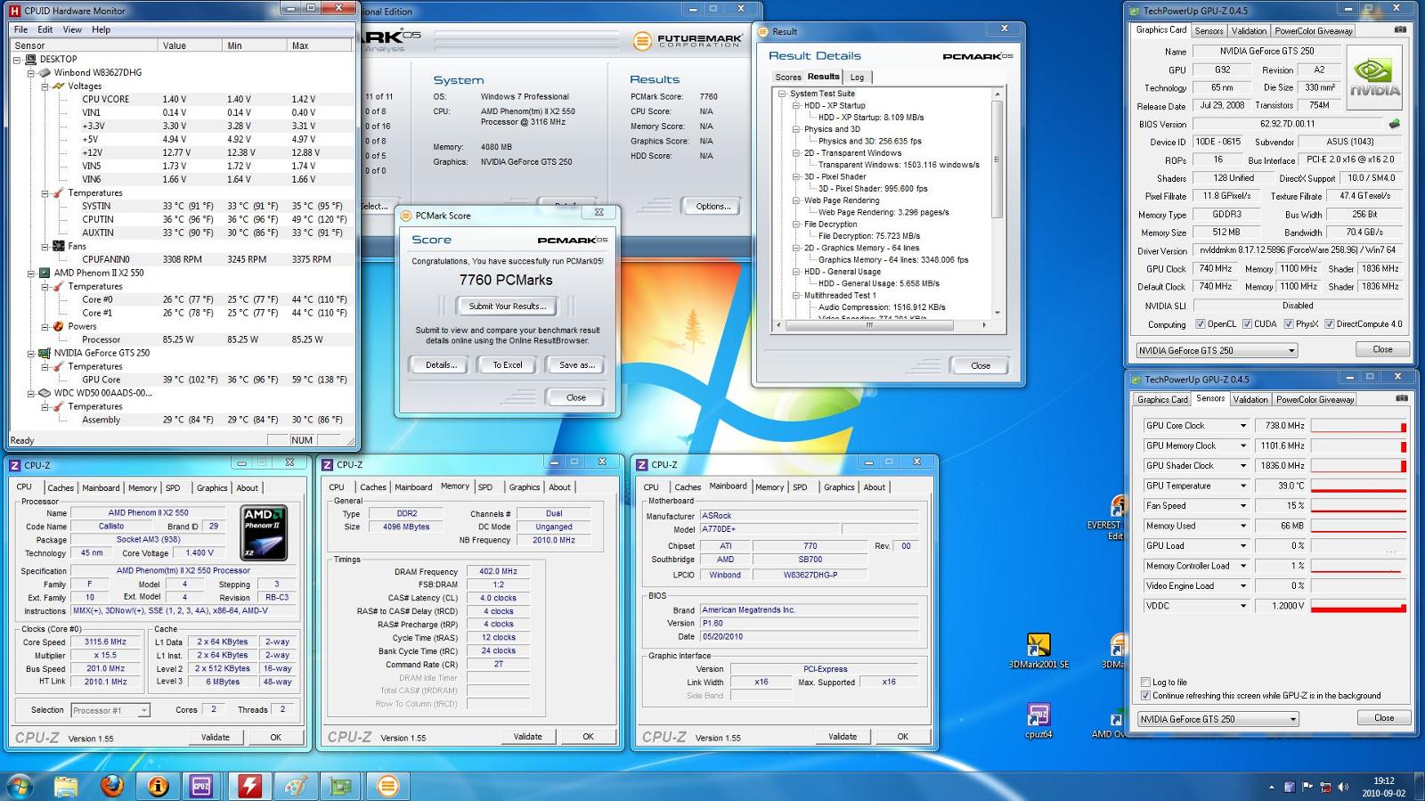Select the cpuz64 desktop shortcut
The width and height of the screenshot is (1425, 801).
coord(1038,722)
